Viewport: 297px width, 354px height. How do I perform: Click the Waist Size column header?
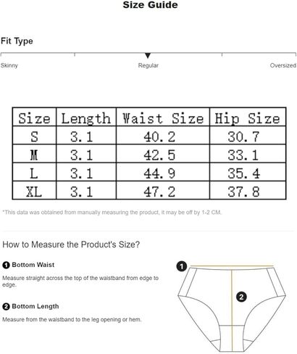163,118
